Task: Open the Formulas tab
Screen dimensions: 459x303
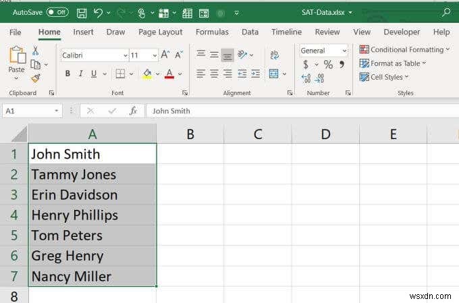Action: coord(212,32)
